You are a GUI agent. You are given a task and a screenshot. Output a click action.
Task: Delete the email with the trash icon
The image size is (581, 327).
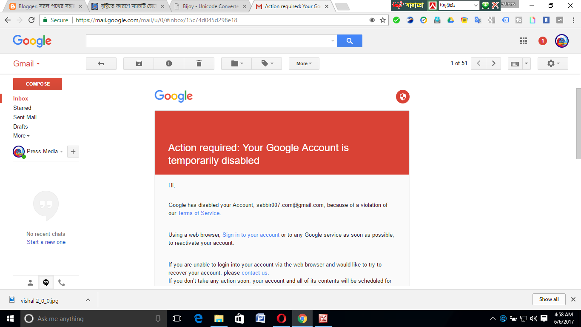(199, 63)
